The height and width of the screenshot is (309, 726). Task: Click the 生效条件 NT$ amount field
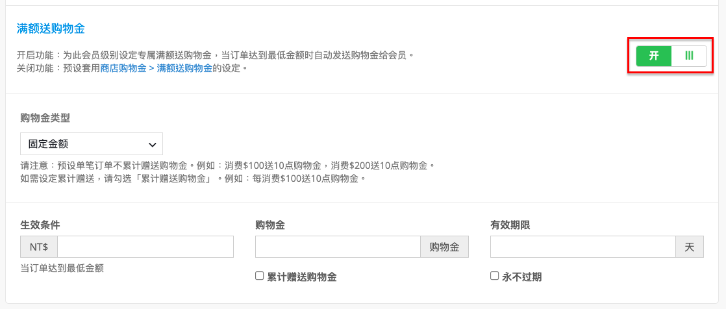pyautogui.click(x=145, y=247)
